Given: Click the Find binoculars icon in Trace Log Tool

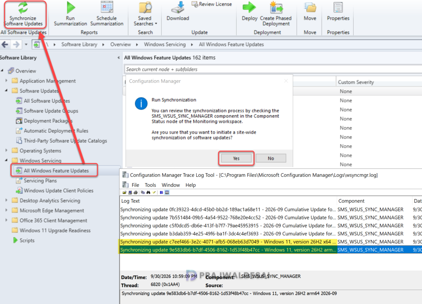Looking at the screenshot, I should click(148, 193).
